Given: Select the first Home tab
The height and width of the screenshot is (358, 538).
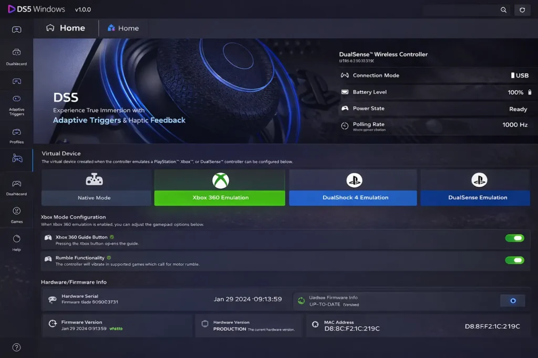Looking at the screenshot, I should 66,28.
